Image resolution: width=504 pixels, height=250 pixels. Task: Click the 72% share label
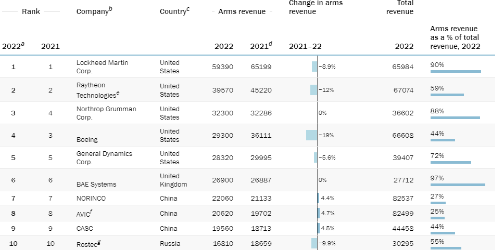(437, 155)
